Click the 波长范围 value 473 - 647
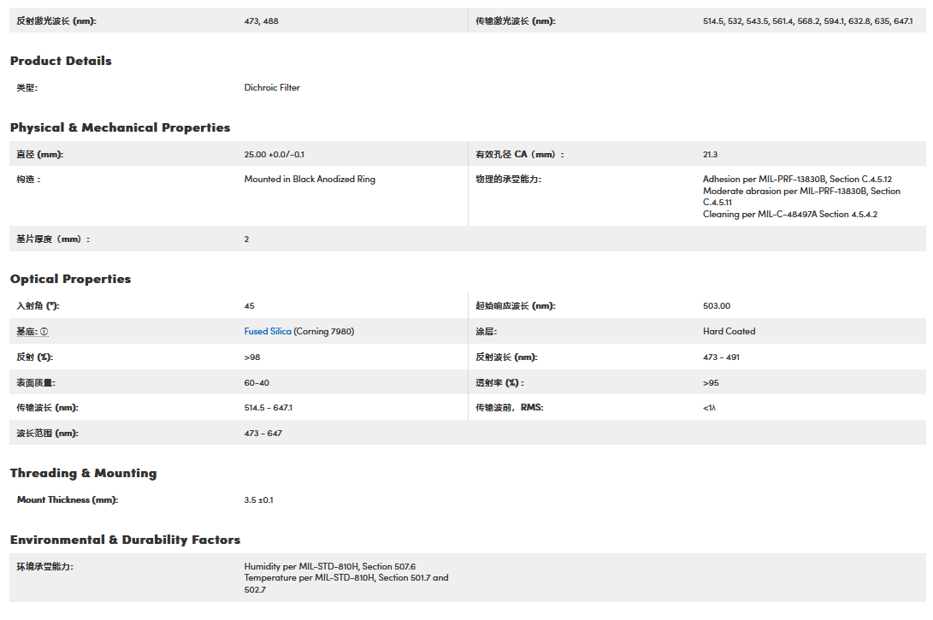Screen dimensions: 933x620 (x=263, y=434)
